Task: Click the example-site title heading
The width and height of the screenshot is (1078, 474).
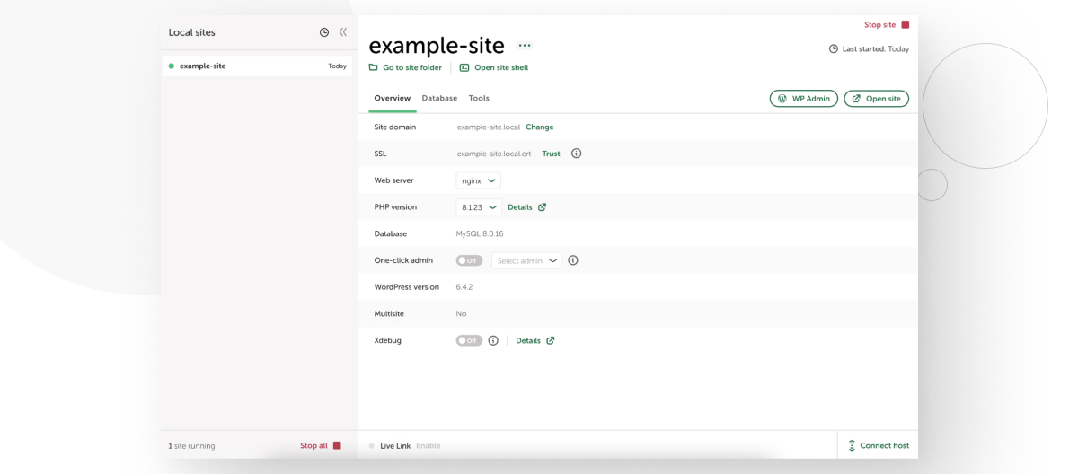Action: pyautogui.click(x=437, y=46)
